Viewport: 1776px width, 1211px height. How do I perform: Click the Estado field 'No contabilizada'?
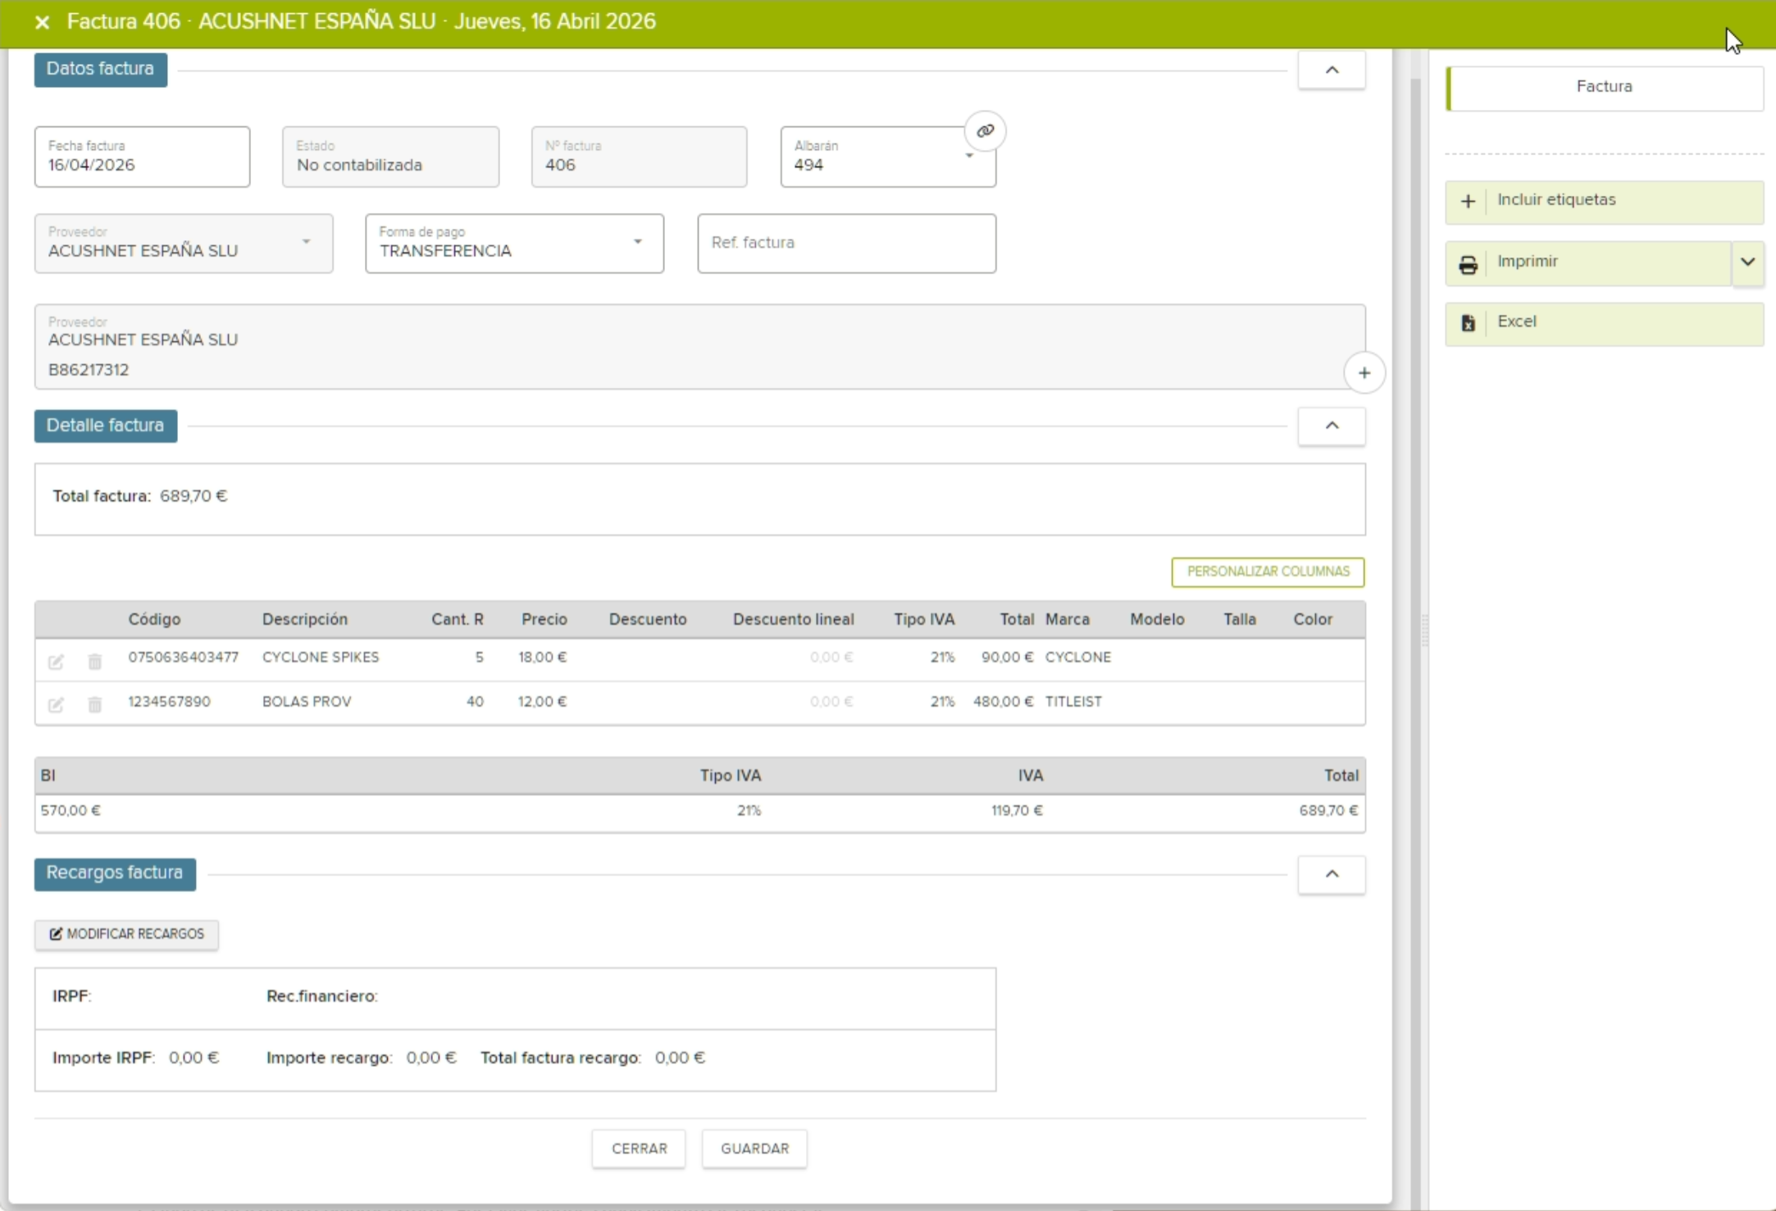click(x=390, y=157)
